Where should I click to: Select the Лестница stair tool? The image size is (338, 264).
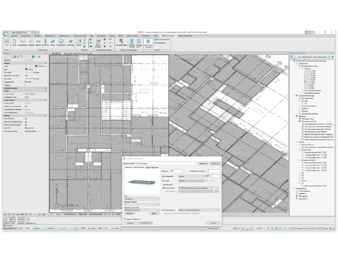point(71,43)
